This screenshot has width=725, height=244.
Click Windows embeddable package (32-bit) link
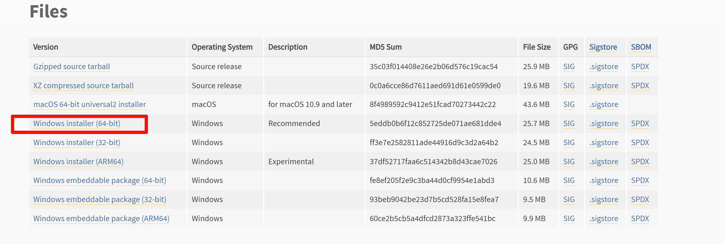click(100, 200)
